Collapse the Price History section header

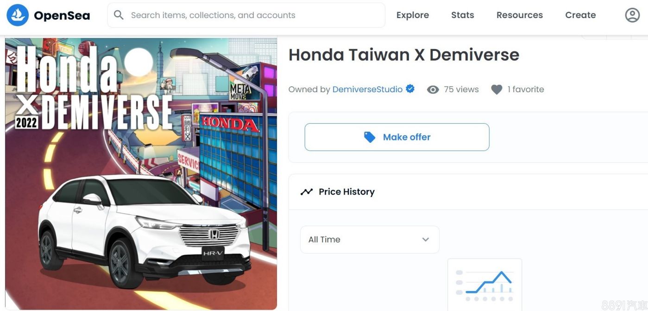[x=468, y=192]
